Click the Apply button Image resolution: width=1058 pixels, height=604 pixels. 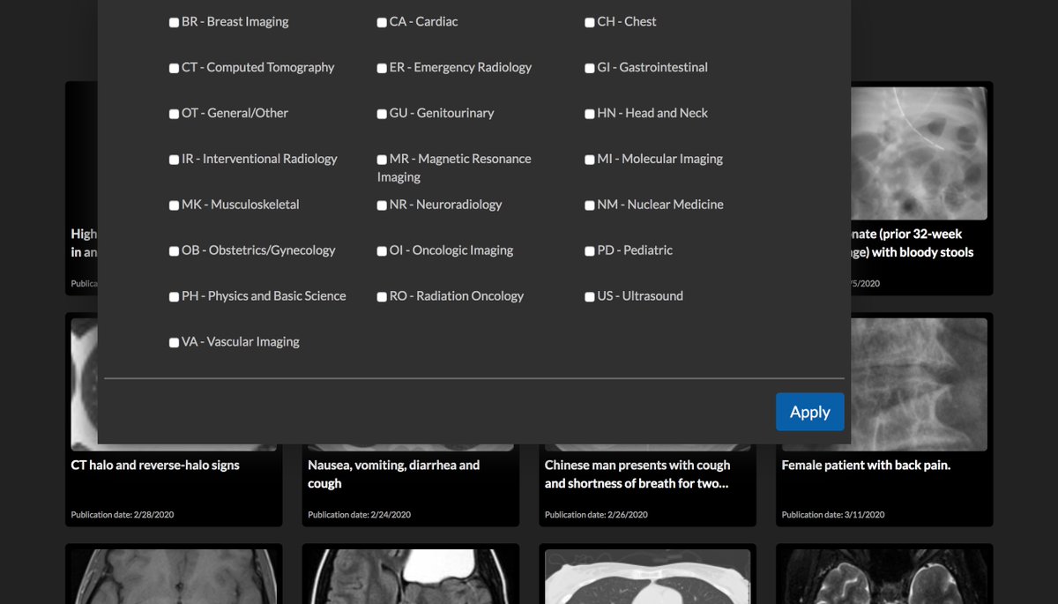click(809, 412)
